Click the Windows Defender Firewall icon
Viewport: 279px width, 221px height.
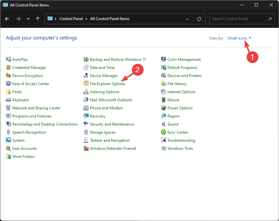86,149
